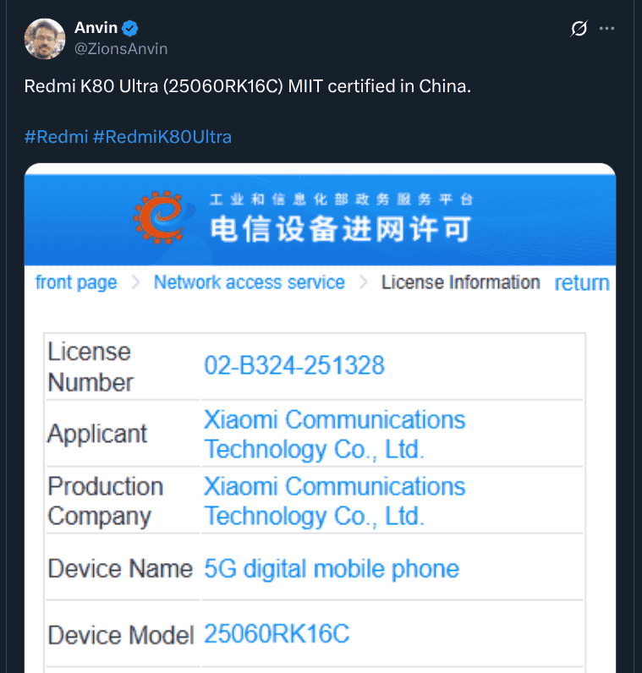
Task: Open the three-dot more options menu
Action: tap(606, 29)
